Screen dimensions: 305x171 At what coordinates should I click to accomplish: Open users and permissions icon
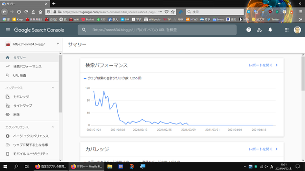(x=259, y=30)
